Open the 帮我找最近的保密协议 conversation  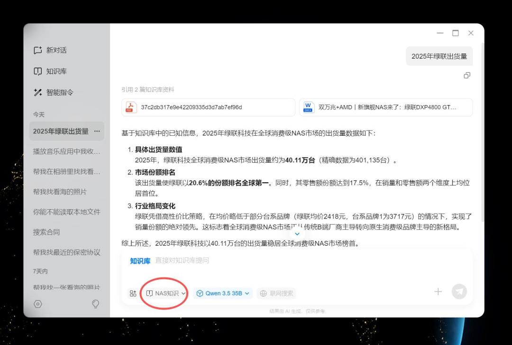67,252
